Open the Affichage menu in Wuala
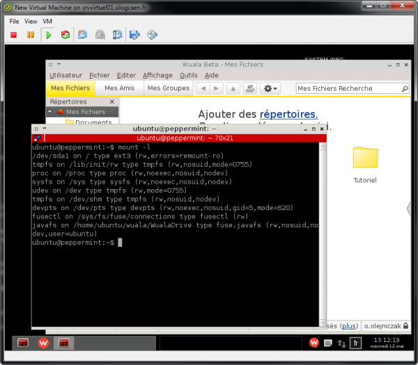The image size is (418, 365). click(157, 75)
